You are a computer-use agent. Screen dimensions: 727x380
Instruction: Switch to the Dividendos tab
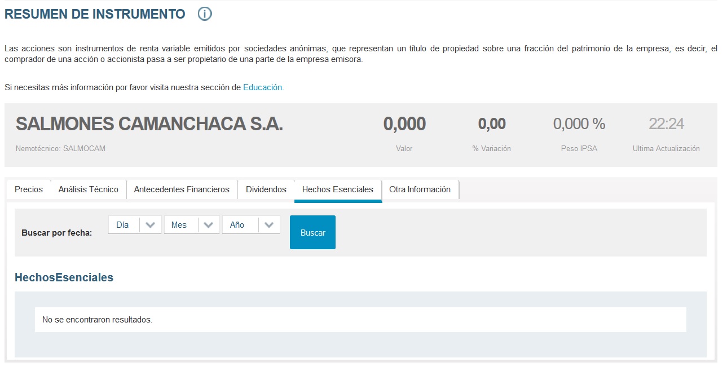click(265, 189)
